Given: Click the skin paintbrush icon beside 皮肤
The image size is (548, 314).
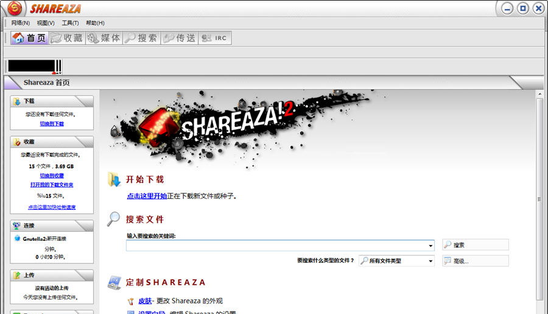Looking at the screenshot, I should (x=131, y=301).
